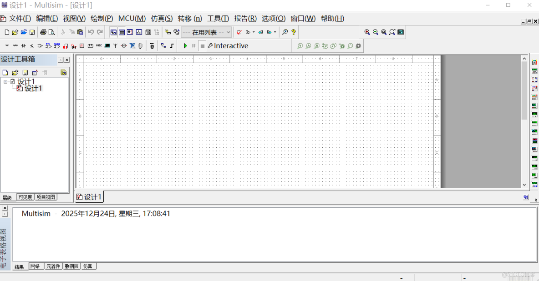Open the 编辑(E) menu
This screenshot has width=539, height=281.
click(x=47, y=19)
